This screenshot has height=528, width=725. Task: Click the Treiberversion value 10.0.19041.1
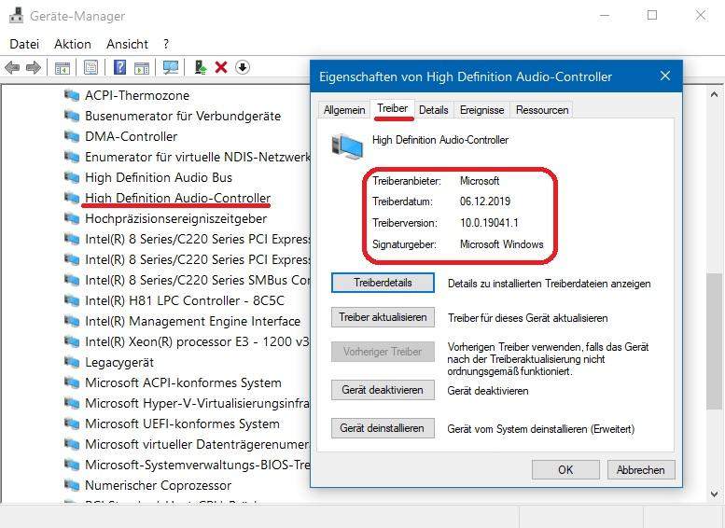point(489,223)
